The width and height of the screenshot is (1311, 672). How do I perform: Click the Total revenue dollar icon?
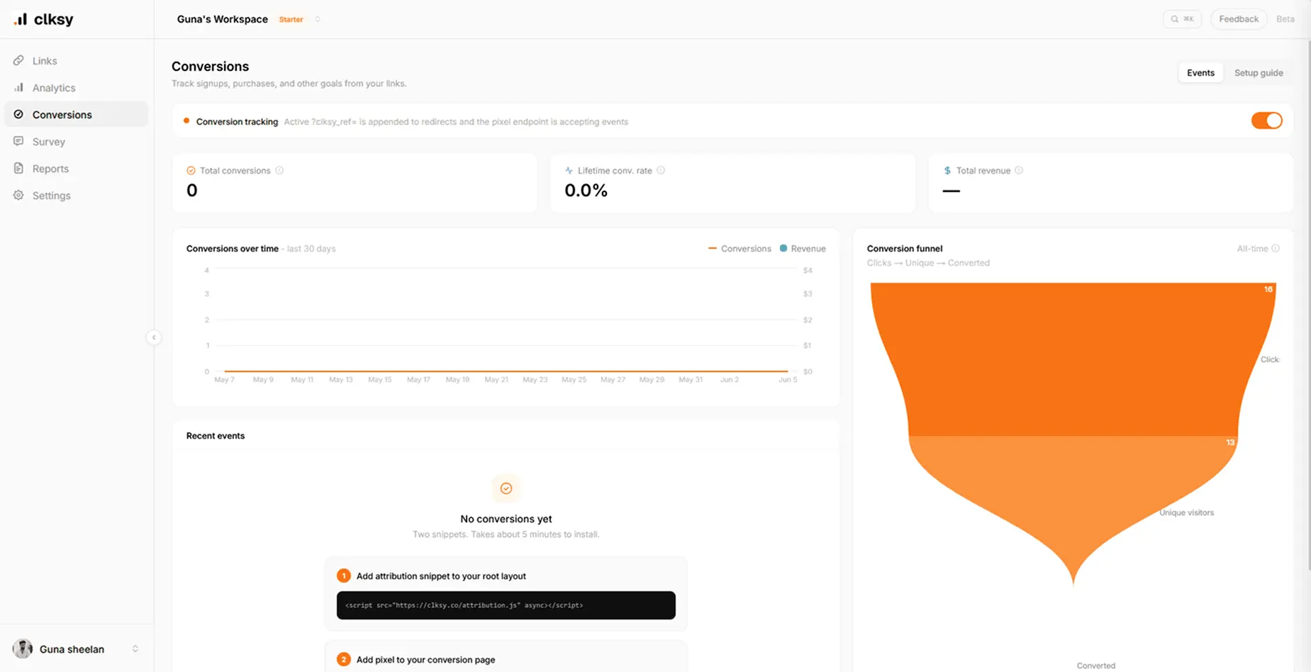tap(947, 171)
